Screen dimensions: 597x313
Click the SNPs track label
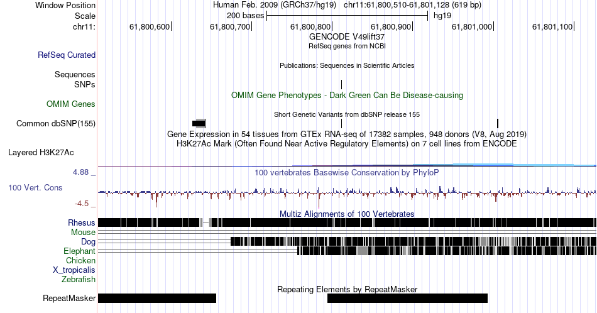(x=85, y=84)
